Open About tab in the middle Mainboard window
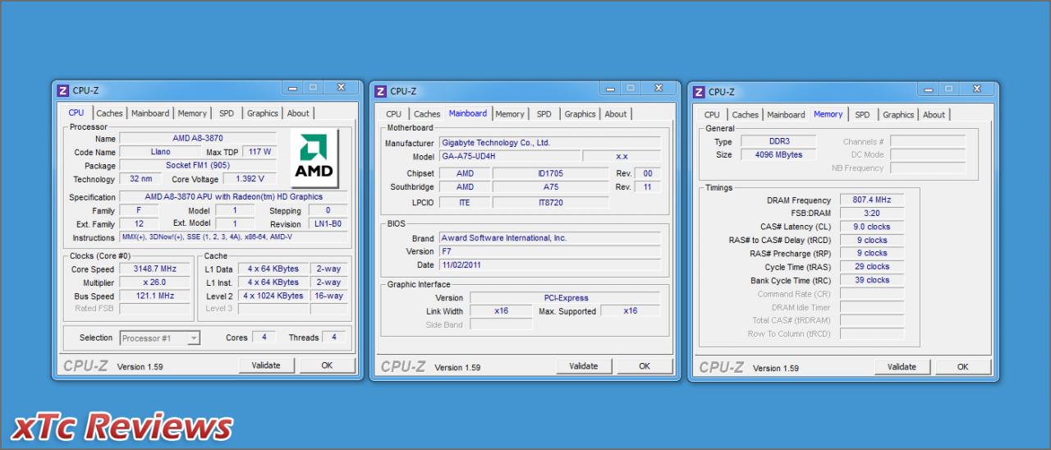 coord(616,114)
